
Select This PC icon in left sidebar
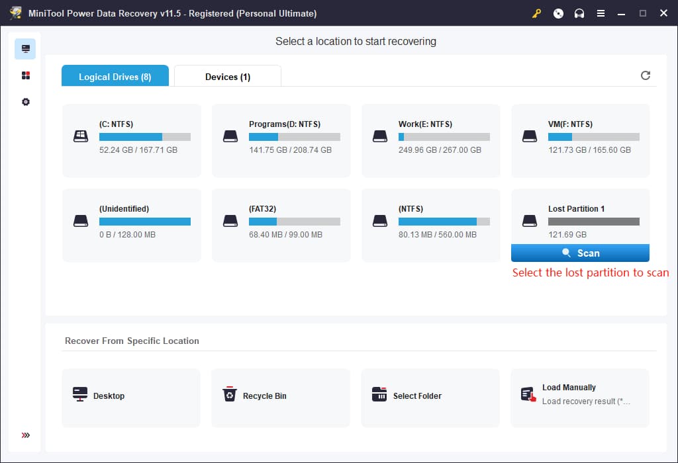pos(25,49)
